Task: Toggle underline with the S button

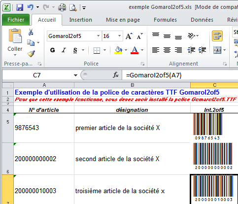Action: coord(75,50)
